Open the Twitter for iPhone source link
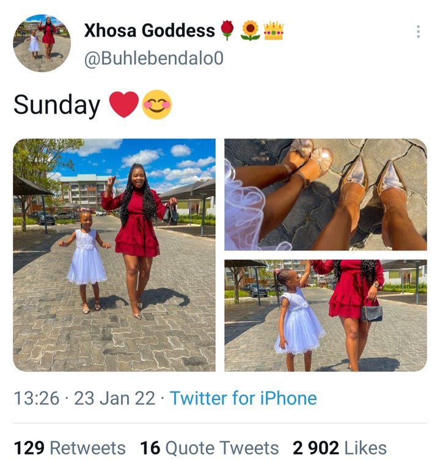This screenshot has height=460, width=440. [243, 398]
